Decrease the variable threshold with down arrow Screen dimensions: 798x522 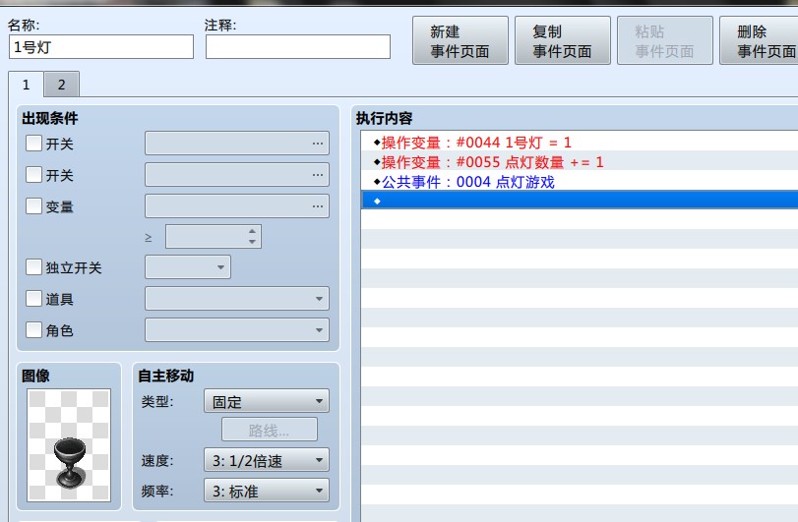(x=253, y=242)
